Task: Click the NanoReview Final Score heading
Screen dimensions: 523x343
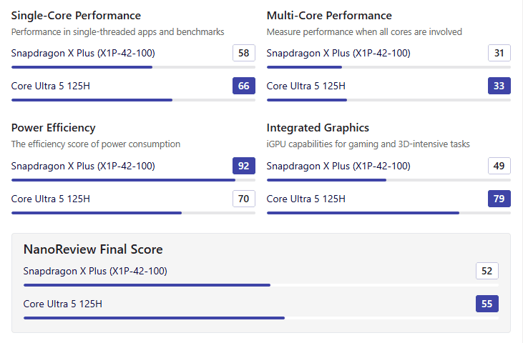Action: pyautogui.click(x=93, y=249)
